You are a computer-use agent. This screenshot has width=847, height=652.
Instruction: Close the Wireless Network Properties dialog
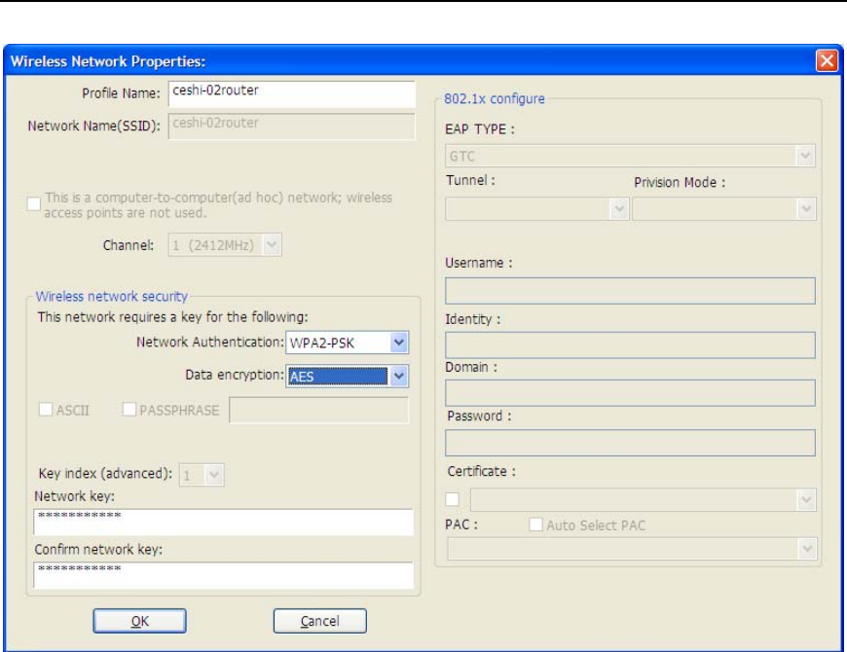pyautogui.click(x=827, y=61)
